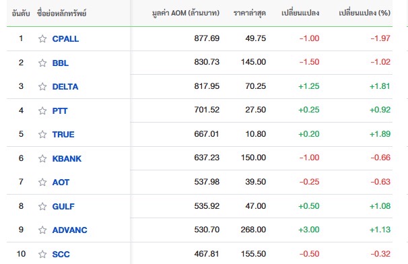
Task: Click the ชื่อย่อหลักทรัพย์ column header
Action: (x=61, y=13)
